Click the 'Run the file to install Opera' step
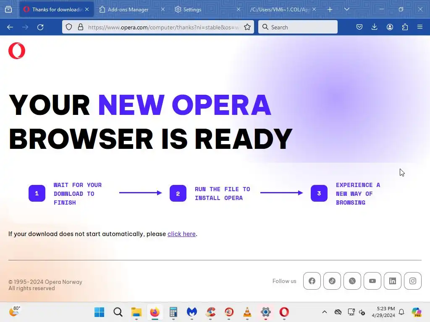The image size is (430, 322). pyautogui.click(x=223, y=194)
